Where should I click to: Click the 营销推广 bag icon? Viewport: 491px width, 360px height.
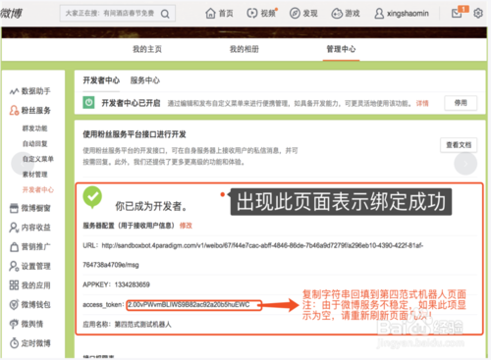[14, 247]
